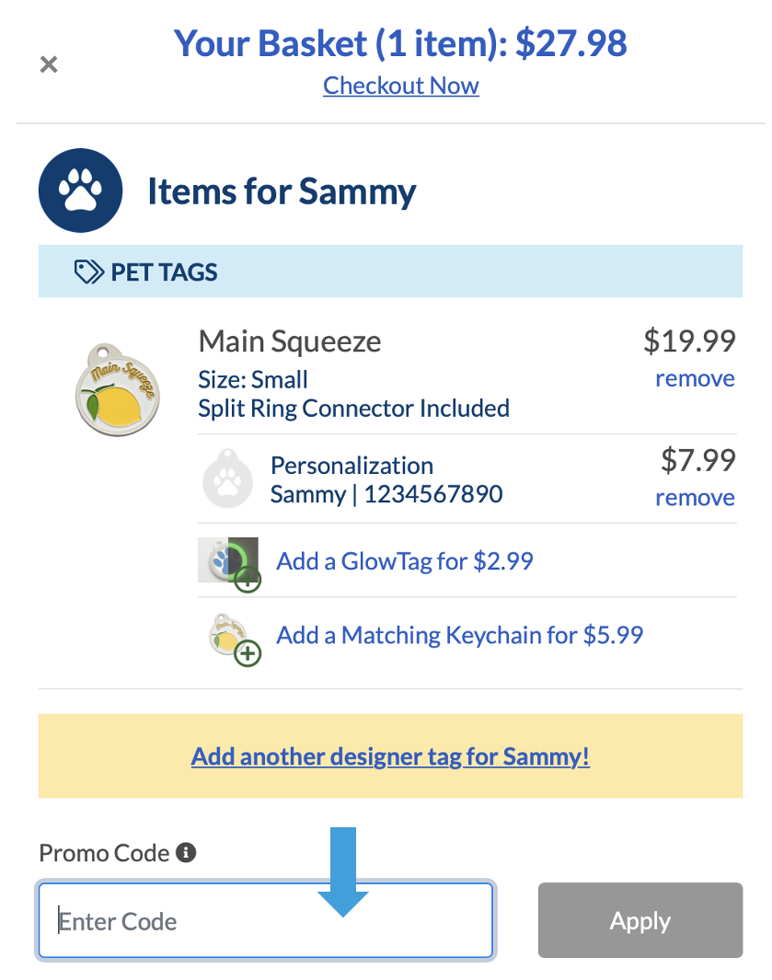The image size is (772, 980).
Task: Click the Promo Code info icon
Action: tap(186, 853)
